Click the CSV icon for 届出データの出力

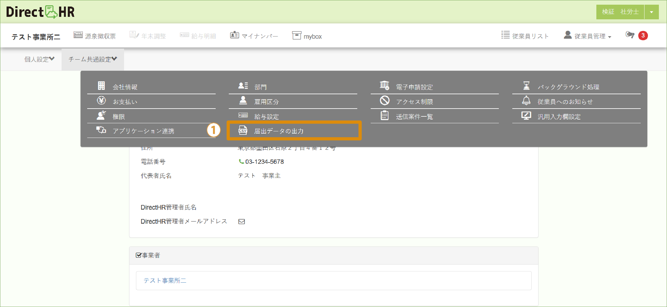[243, 130]
